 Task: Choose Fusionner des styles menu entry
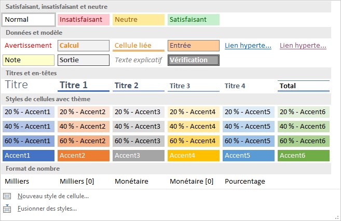coord(47,209)
